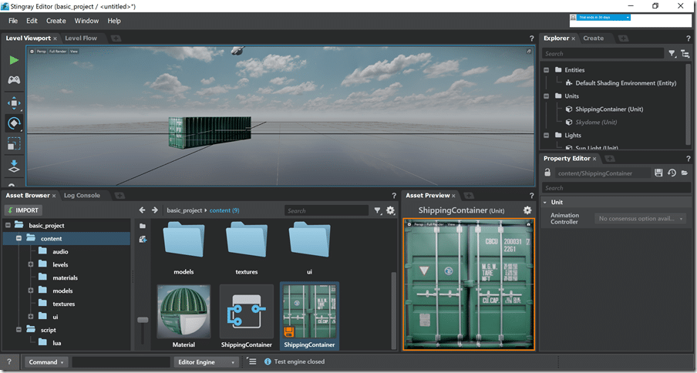Open the Editor Engine dropdown
Screen dimensions: 697x373
point(206,361)
